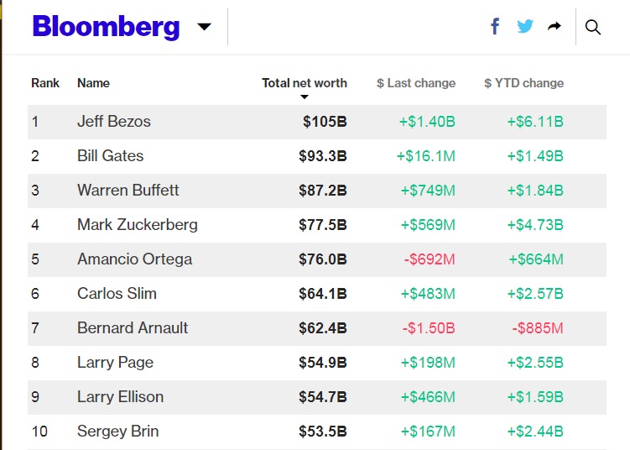630x450 pixels.
Task: Select Warren Buffett row
Action: [128, 191]
